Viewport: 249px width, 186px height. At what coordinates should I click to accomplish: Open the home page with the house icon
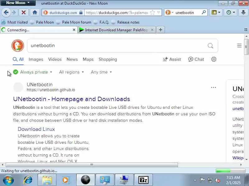click(x=35, y=12)
